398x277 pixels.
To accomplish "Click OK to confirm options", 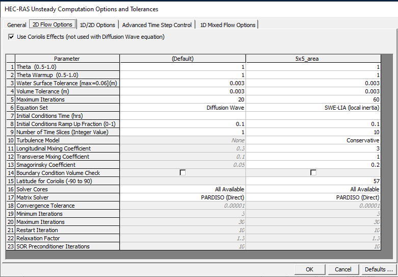I will pos(310,269).
